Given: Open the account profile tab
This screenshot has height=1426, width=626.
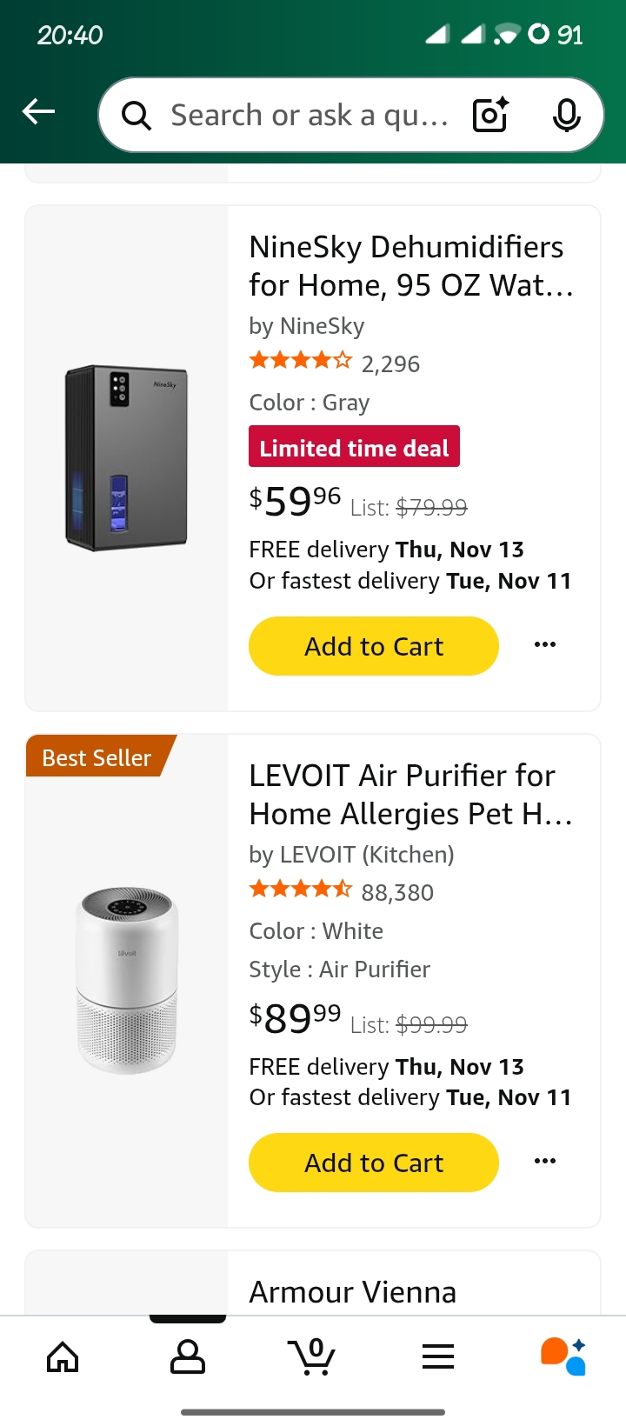Looking at the screenshot, I should pos(188,1356).
